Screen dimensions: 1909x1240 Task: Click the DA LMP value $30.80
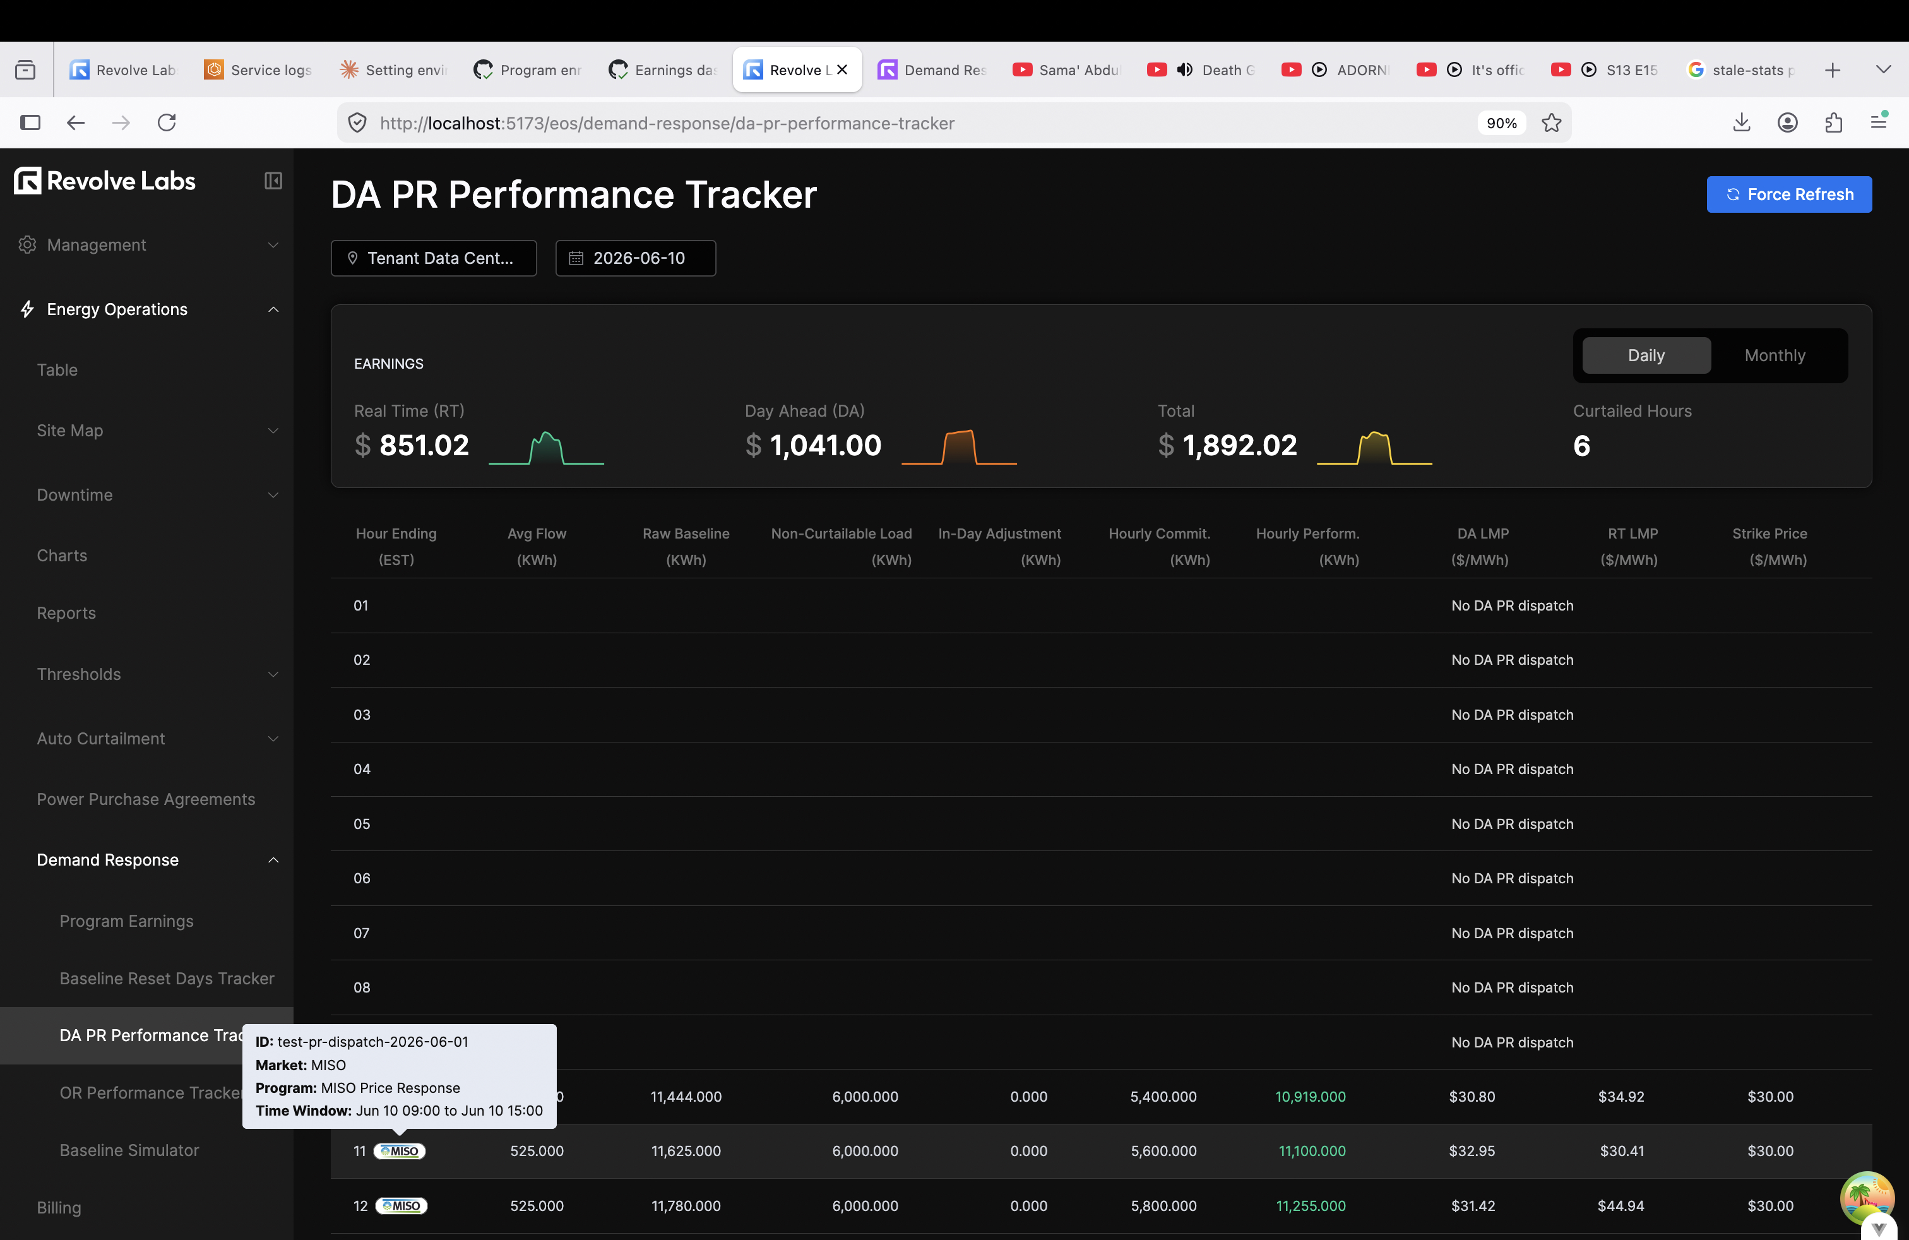click(x=1472, y=1097)
